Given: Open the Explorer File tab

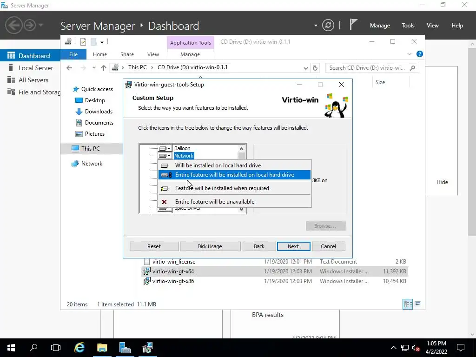Looking at the screenshot, I should tap(73, 54).
